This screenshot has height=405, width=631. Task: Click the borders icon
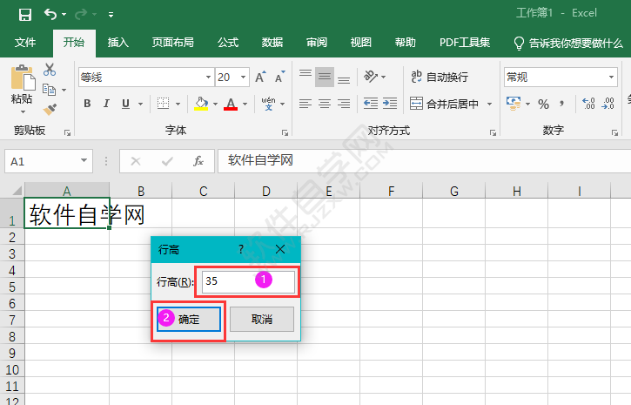[163, 104]
